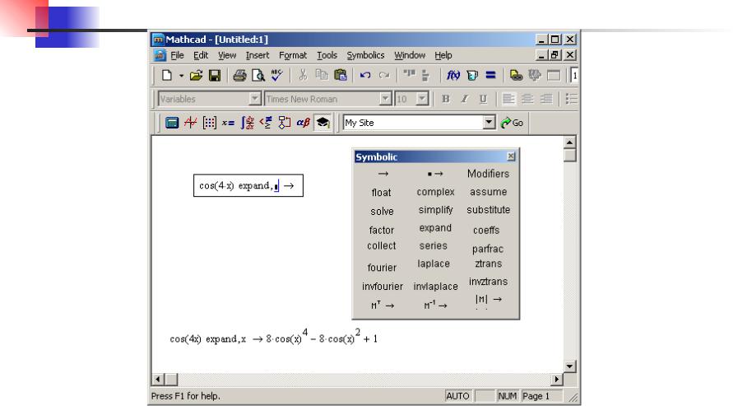This screenshot has width=738, height=406.
Task: Click inside the cos(4·x) expand math region
Action: tap(248, 185)
